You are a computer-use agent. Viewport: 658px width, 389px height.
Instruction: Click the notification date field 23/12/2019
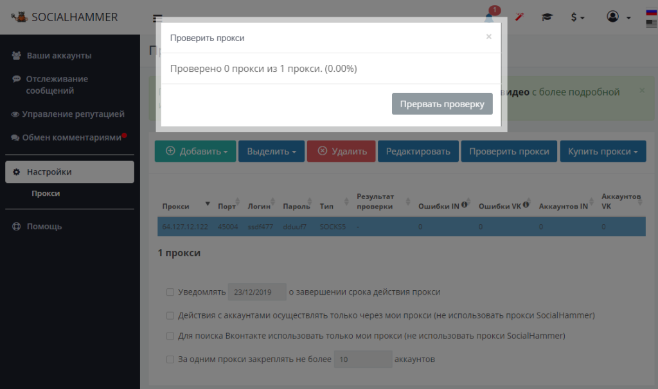tap(257, 291)
